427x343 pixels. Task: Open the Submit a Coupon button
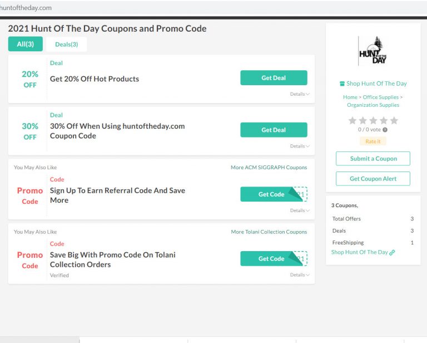373,158
